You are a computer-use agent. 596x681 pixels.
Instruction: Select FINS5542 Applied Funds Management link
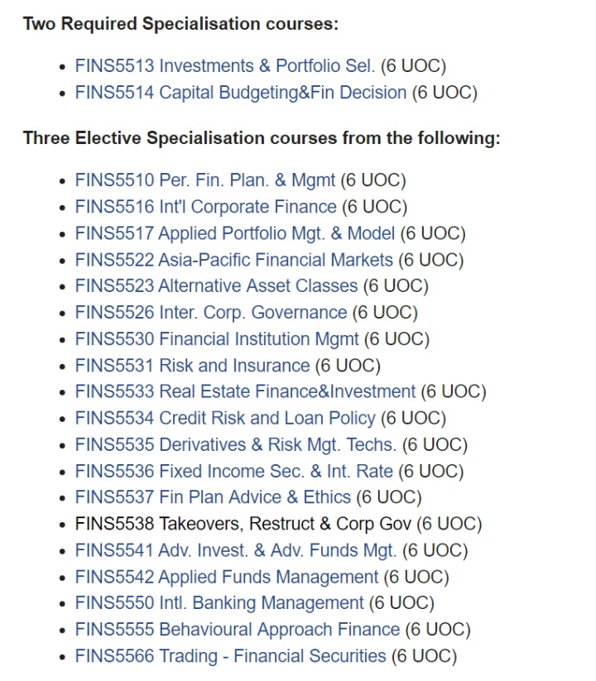[226, 577]
